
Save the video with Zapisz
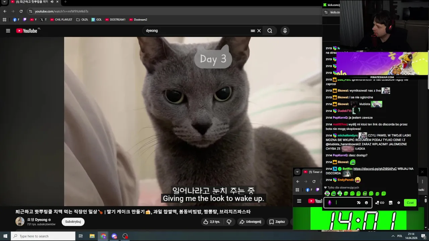pos(277,222)
